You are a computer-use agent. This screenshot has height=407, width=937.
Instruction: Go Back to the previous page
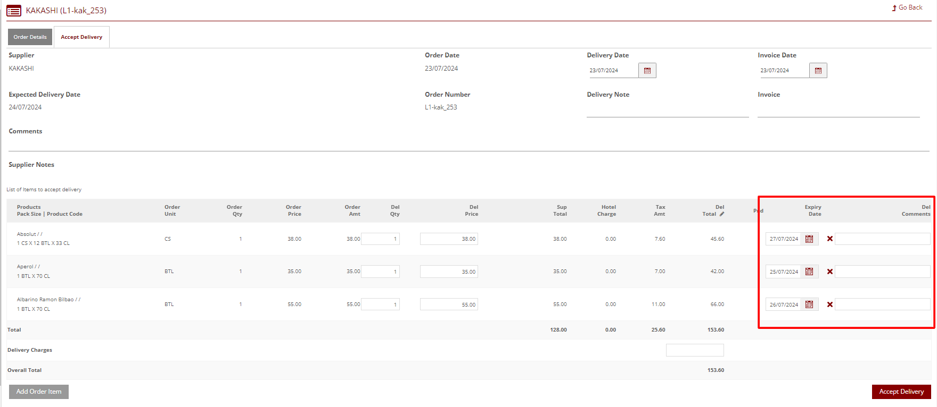point(907,7)
